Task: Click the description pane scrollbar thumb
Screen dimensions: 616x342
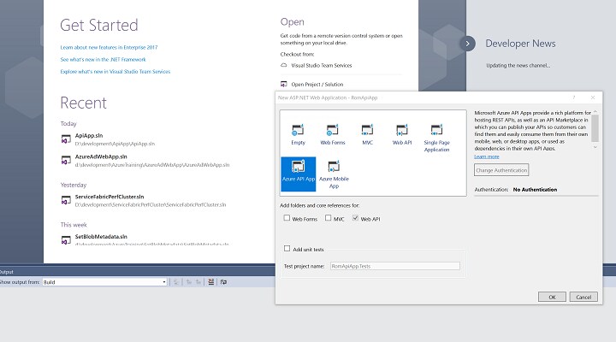Action: click(x=595, y=128)
